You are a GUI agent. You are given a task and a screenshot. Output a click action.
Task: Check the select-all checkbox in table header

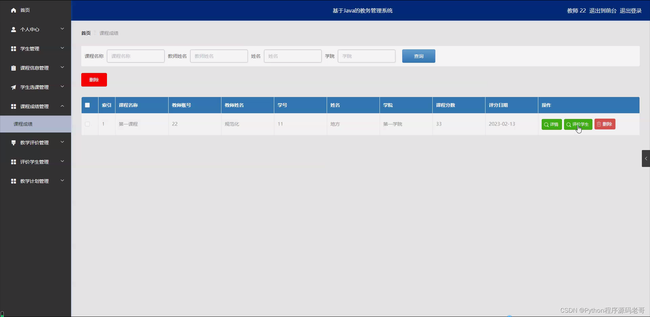(87, 105)
